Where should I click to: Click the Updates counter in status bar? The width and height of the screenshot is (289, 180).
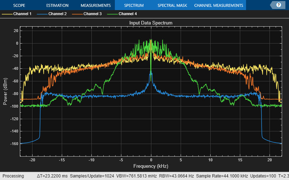pos(263,176)
